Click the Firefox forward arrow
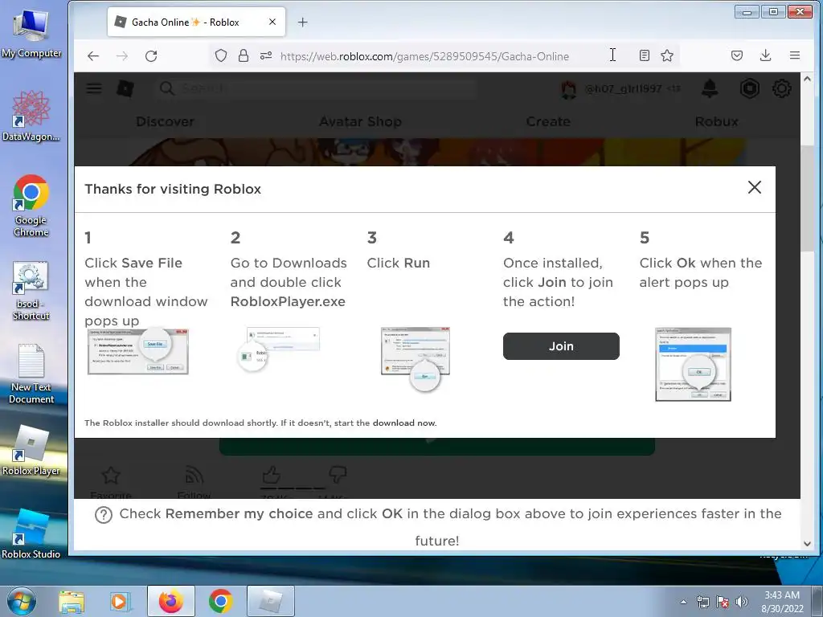Viewport: 823px width, 617px height. point(122,56)
